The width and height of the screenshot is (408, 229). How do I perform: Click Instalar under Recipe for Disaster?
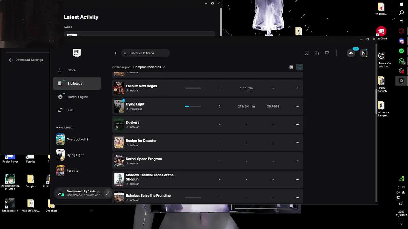coord(133,145)
